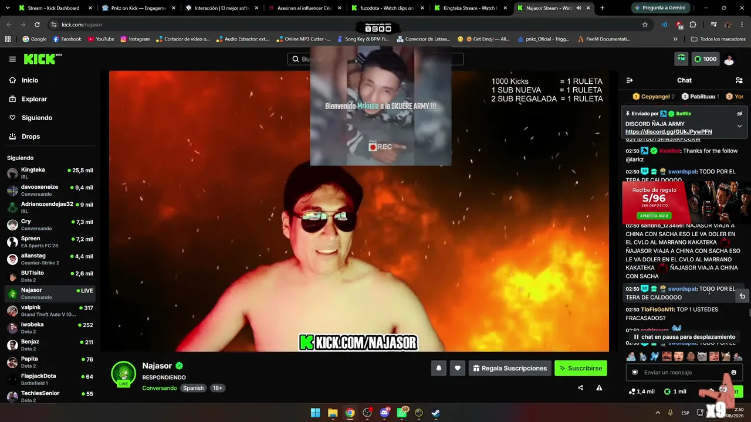Viewport: 751px width, 422px height.
Task: Open Kingteka channel from following list
Action: [50, 173]
